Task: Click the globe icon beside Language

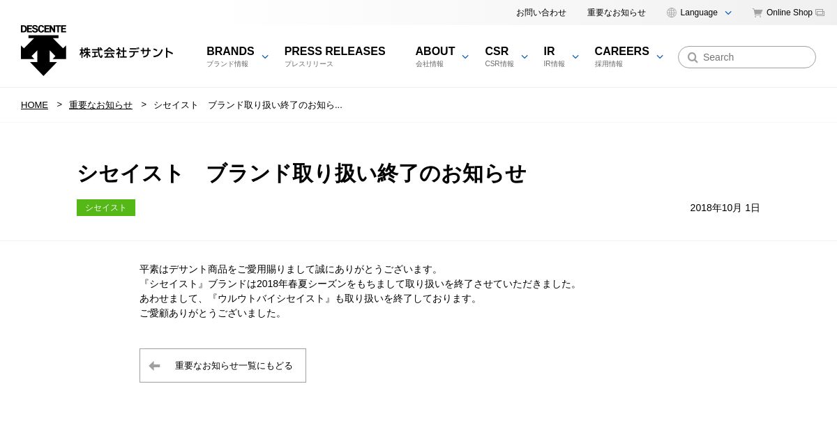Action: tap(672, 13)
